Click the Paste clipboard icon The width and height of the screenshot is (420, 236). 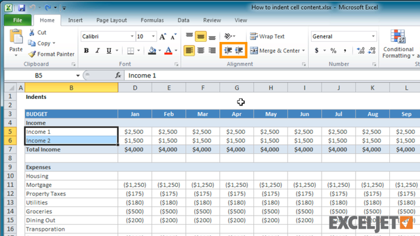16,37
